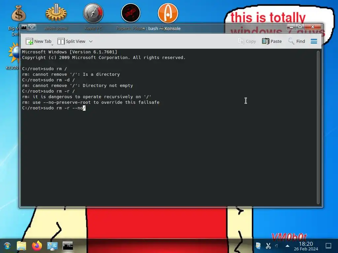The image size is (338, 253).
Task: Open the file manager from the taskbar
Action: 21,246
